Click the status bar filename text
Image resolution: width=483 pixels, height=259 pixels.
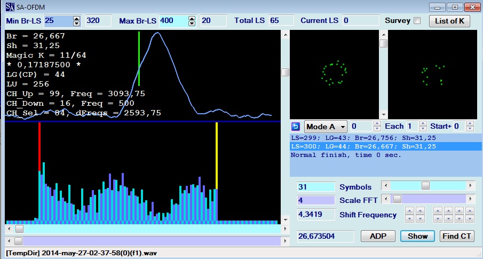tap(81, 253)
